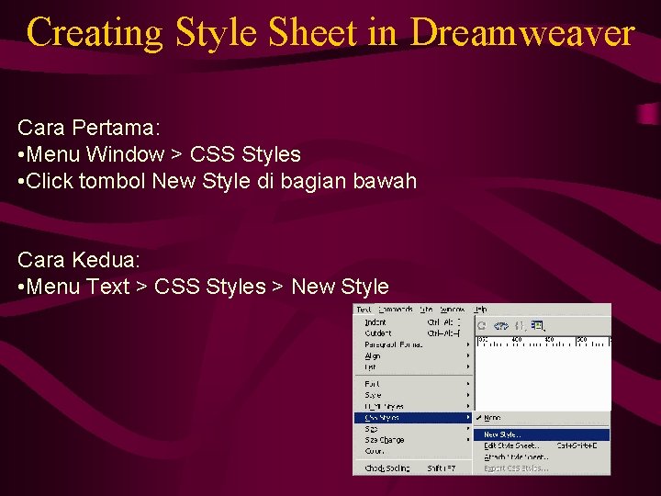Expand the Size submenu
This screenshot has width=661, height=496.
(x=413, y=429)
